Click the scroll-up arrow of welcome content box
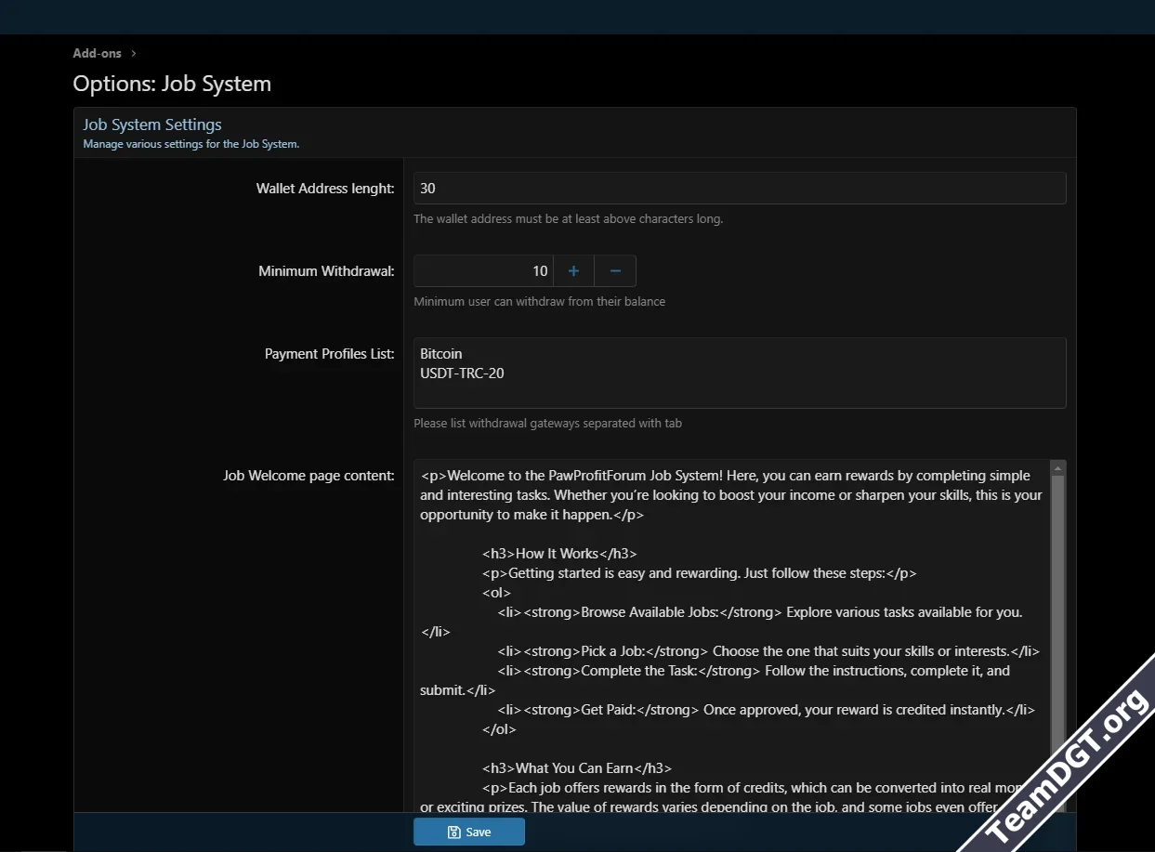Viewport: 1155px width, 852px height. (x=1058, y=467)
